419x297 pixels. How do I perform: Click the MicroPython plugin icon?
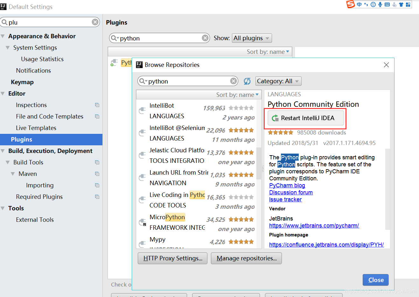click(142, 222)
